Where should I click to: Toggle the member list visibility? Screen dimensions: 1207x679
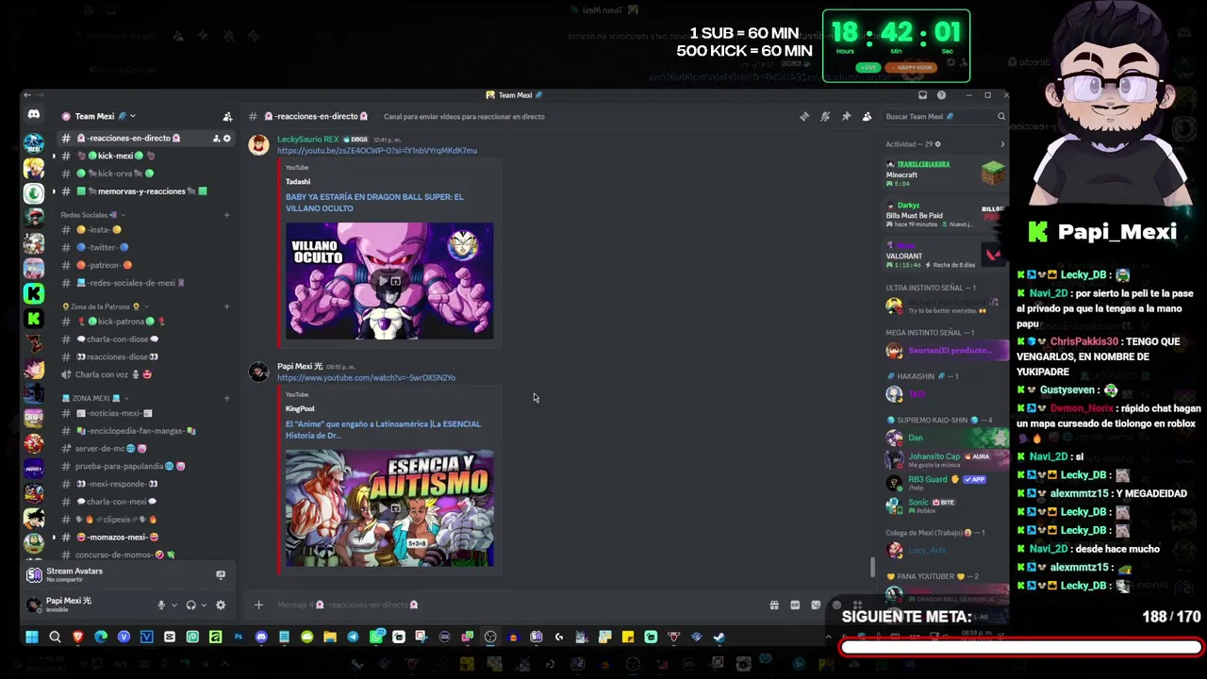(x=867, y=117)
